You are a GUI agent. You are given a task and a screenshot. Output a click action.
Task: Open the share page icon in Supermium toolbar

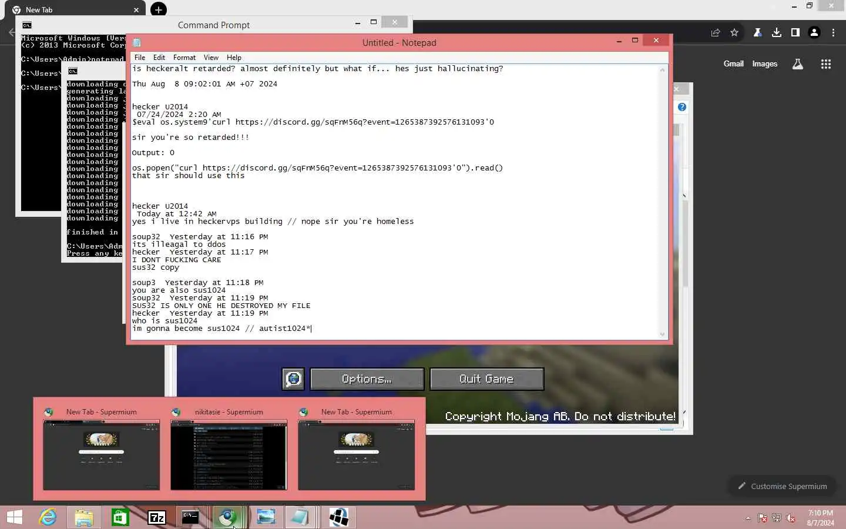click(715, 33)
